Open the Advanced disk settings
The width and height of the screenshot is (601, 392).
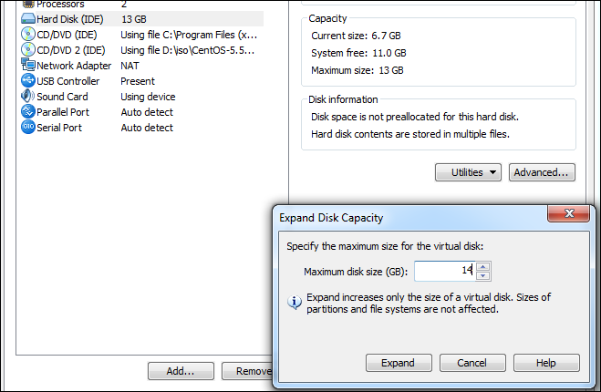tap(543, 171)
